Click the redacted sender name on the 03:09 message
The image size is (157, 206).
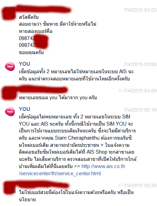43,90
